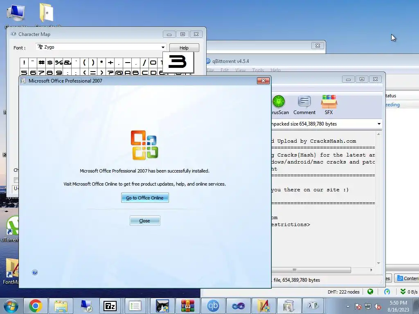Click the 'you there on our site :)' line
Viewport: 419px width, 314px height.
[310, 190]
